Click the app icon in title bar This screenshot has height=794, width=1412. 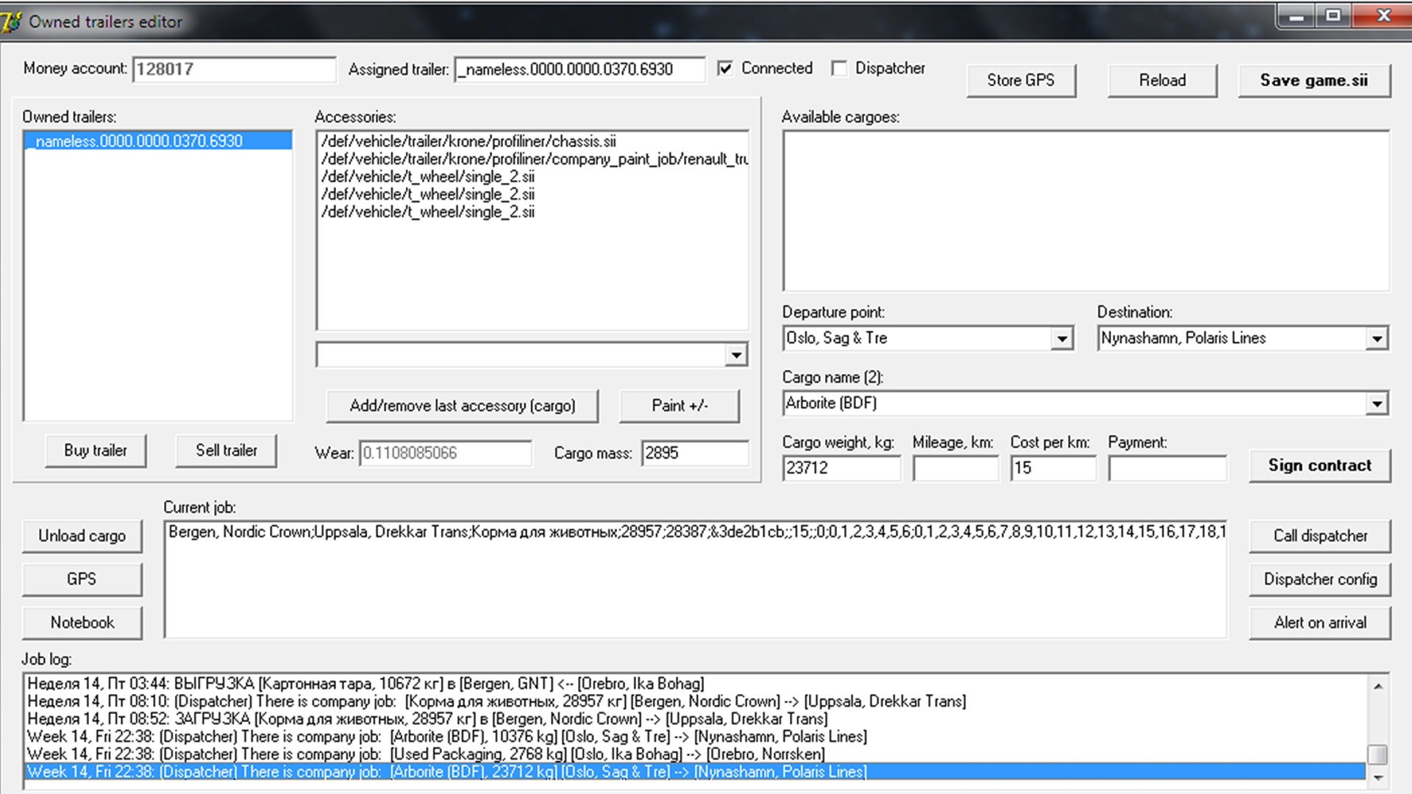click(12, 21)
